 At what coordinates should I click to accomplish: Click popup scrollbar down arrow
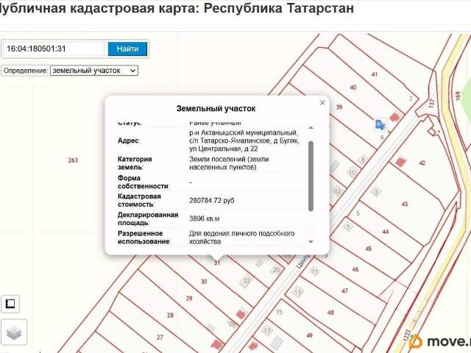click(311, 242)
